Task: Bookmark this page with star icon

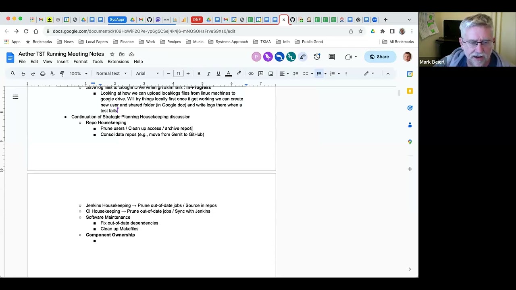Action: point(360,31)
